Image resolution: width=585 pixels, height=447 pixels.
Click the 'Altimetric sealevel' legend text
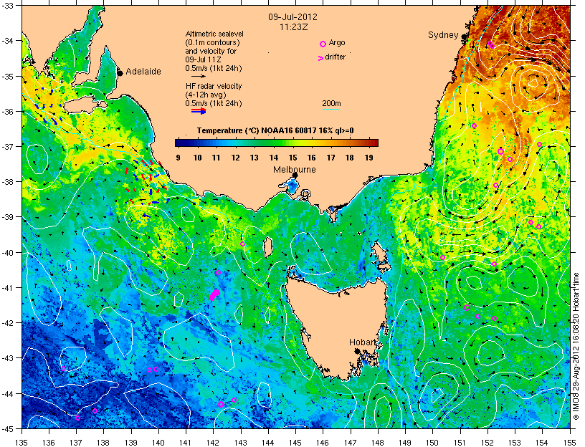[214, 34]
